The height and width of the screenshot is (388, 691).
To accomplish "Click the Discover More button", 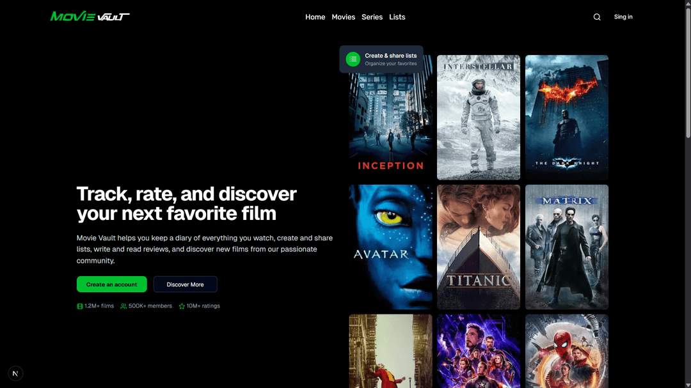I will [x=185, y=284].
